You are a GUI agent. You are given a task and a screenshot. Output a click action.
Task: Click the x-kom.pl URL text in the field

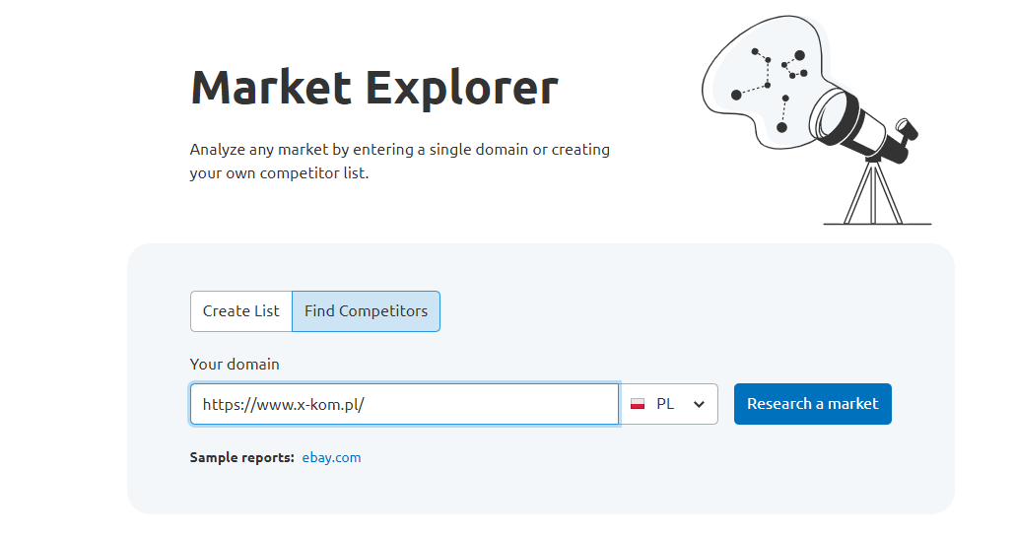(x=284, y=404)
